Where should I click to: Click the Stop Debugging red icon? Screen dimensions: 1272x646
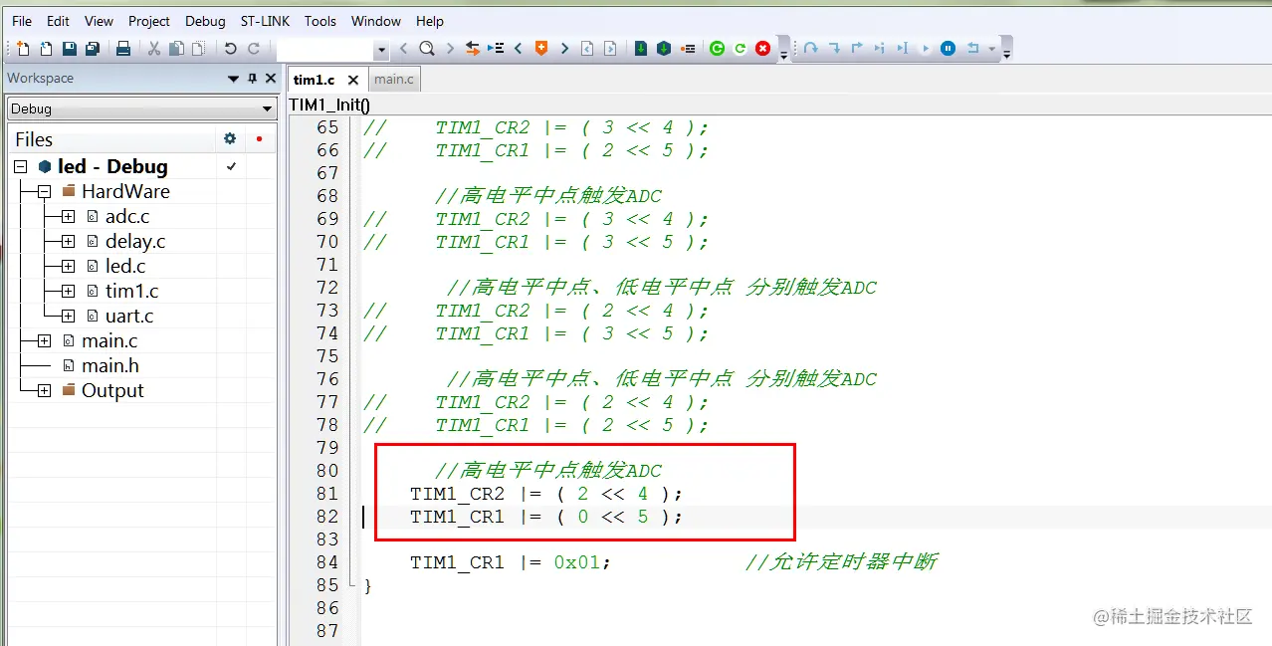click(762, 48)
